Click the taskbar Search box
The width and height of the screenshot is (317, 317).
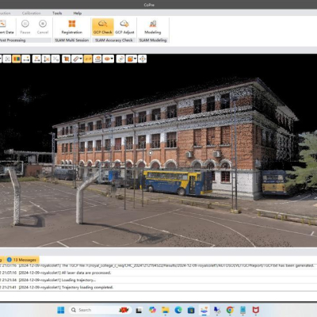99,310
